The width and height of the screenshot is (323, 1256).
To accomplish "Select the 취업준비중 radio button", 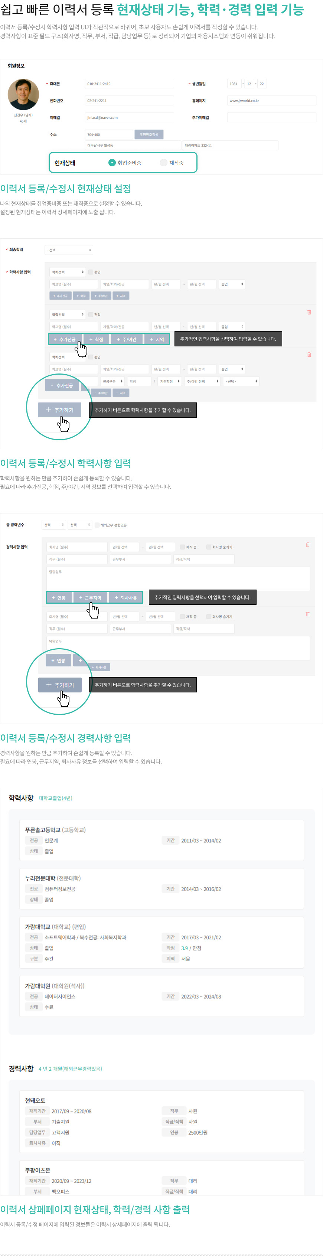I will pyautogui.click(x=112, y=163).
